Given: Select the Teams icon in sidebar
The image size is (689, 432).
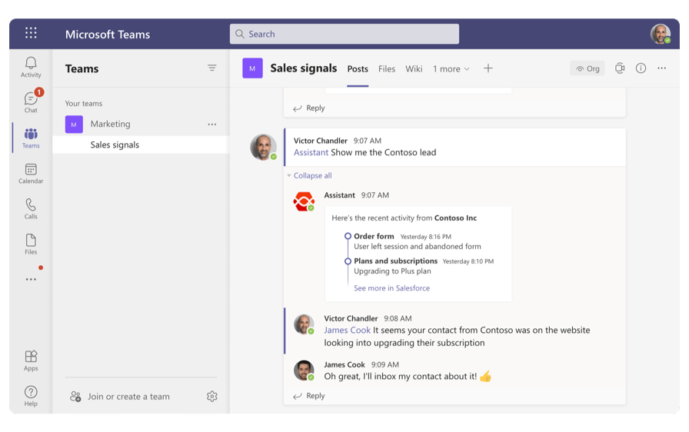Looking at the screenshot, I should (x=31, y=138).
